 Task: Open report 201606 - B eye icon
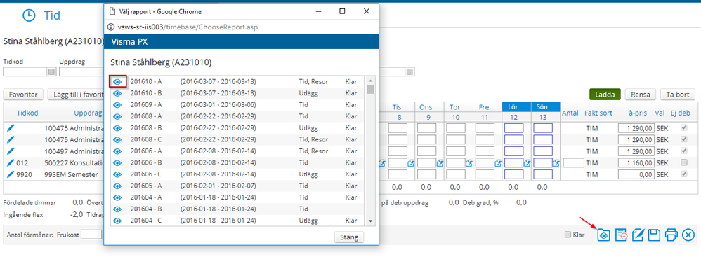117,162
